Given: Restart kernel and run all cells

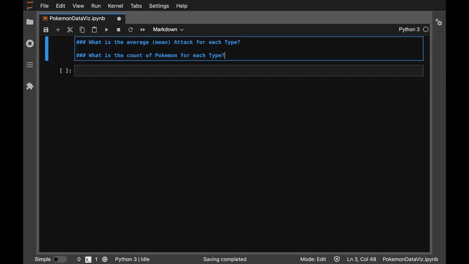Looking at the screenshot, I should click(x=143, y=30).
